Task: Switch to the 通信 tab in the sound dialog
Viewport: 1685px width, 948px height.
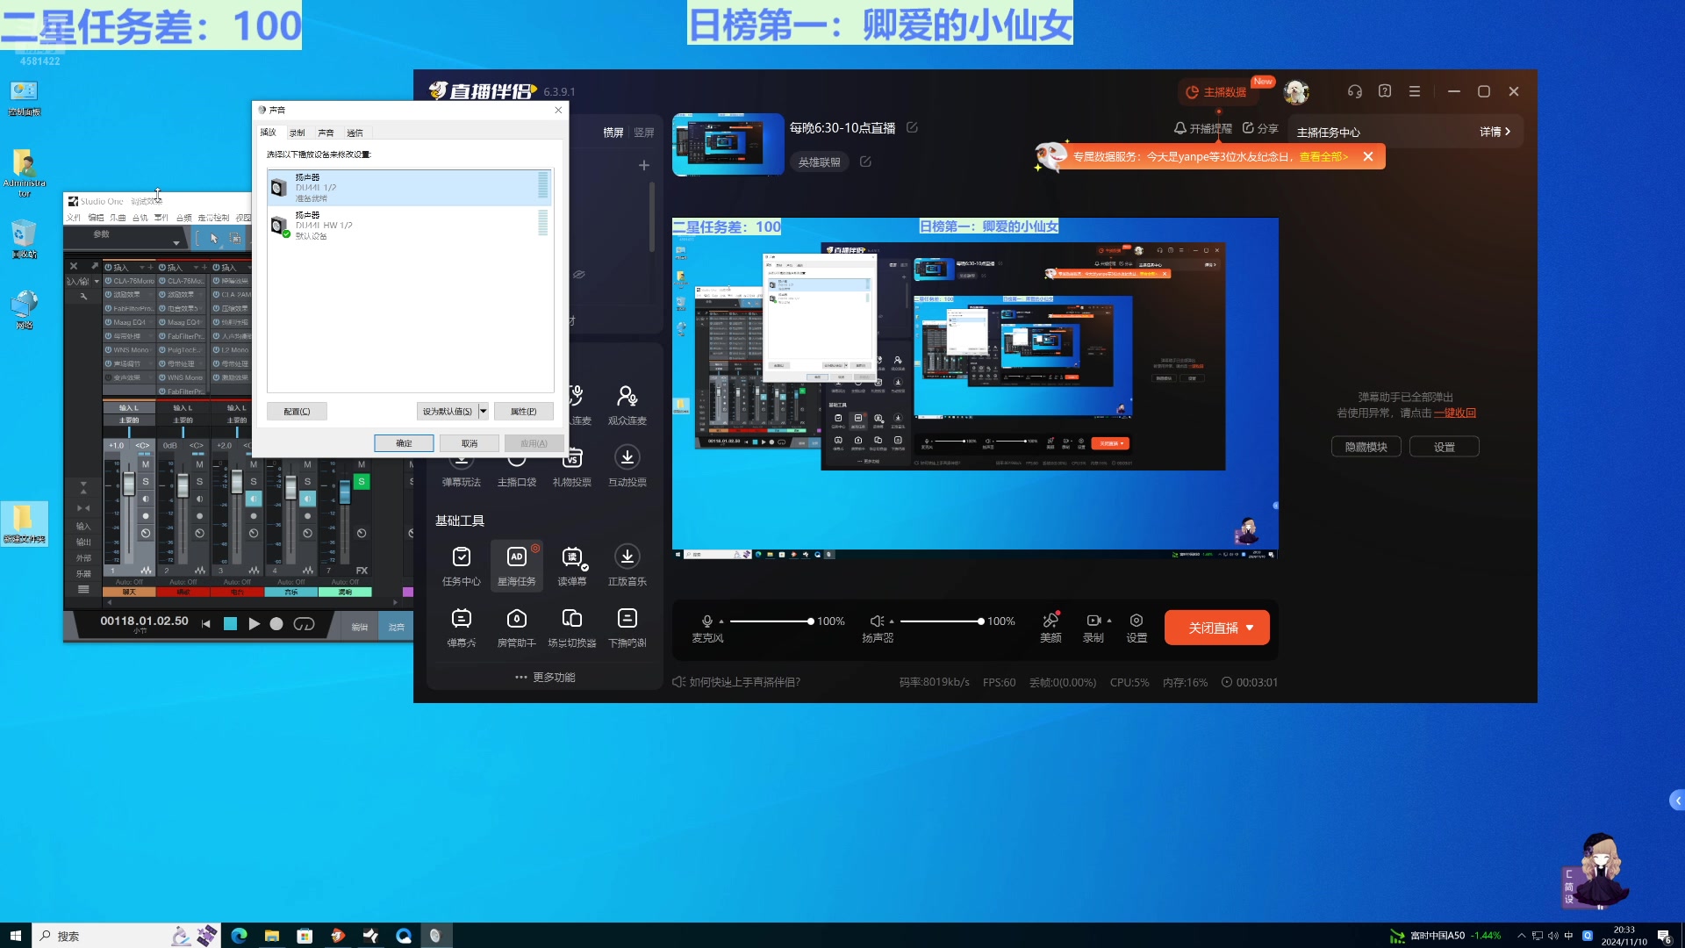Action: [x=355, y=133]
